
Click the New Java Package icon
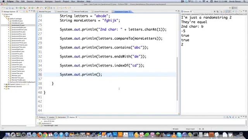(x=29, y=8)
